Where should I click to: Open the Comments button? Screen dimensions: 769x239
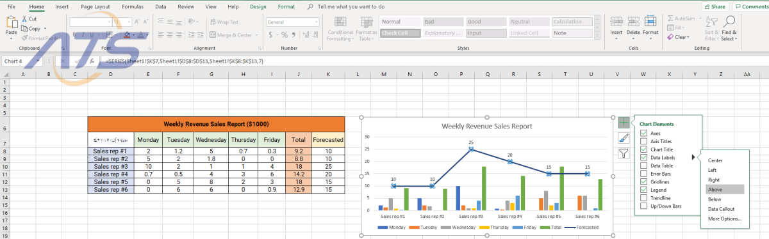point(751,6)
